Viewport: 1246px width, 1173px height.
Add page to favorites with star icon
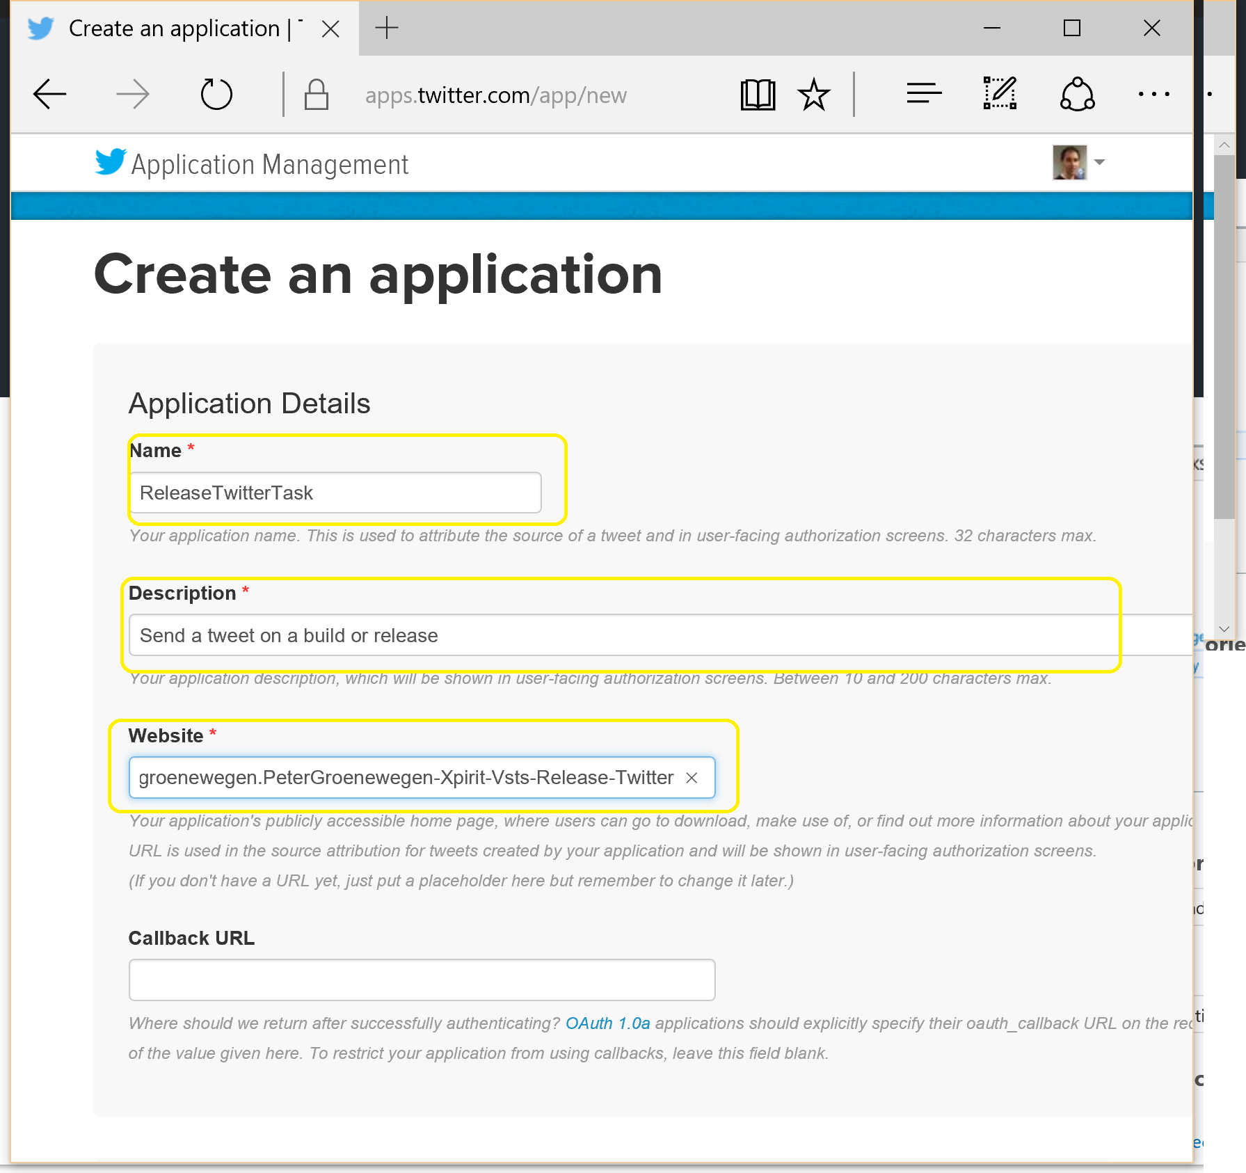point(814,95)
